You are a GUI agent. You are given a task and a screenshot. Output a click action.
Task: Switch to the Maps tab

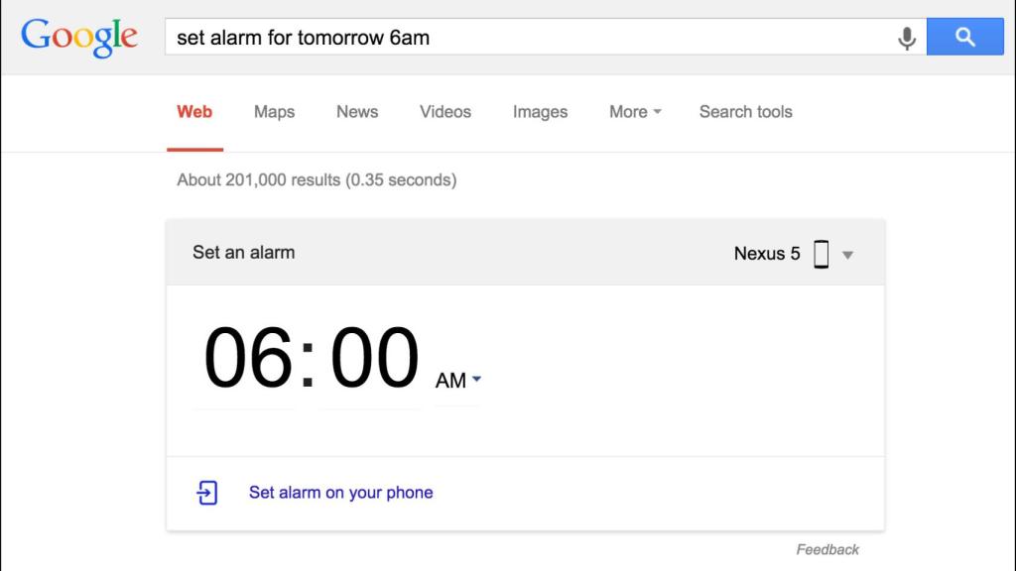pos(274,112)
